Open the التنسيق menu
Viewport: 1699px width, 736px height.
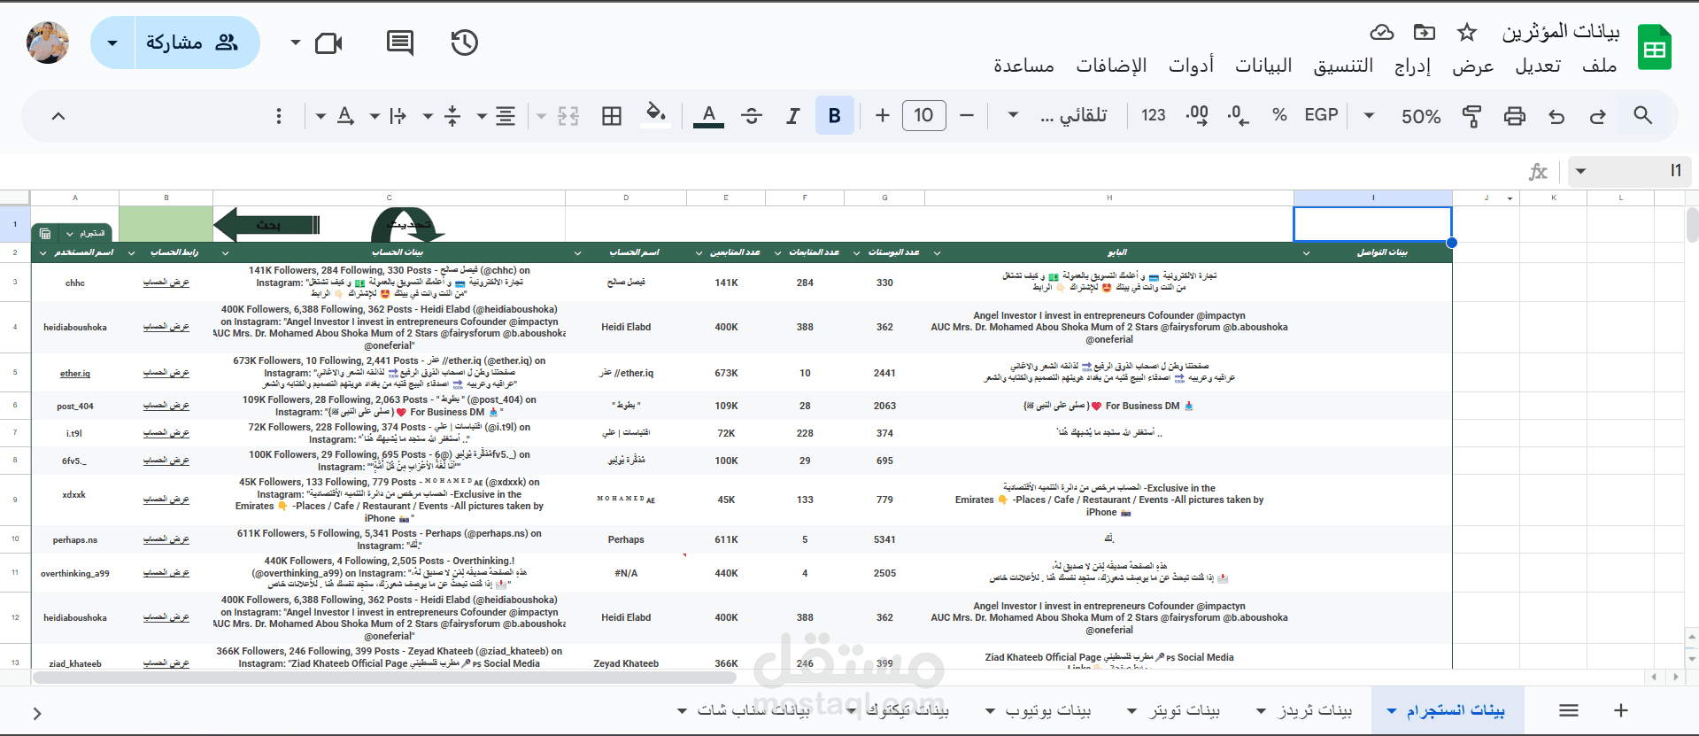click(x=1343, y=66)
